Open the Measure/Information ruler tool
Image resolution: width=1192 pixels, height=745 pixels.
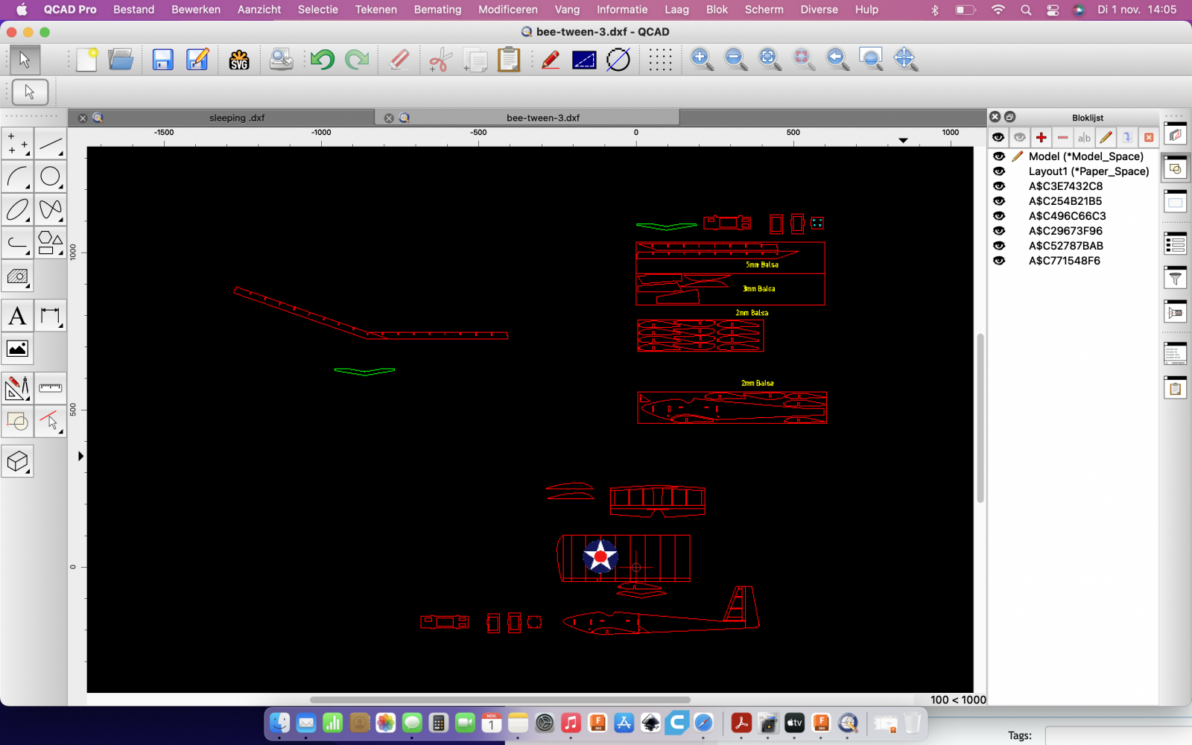coord(51,388)
